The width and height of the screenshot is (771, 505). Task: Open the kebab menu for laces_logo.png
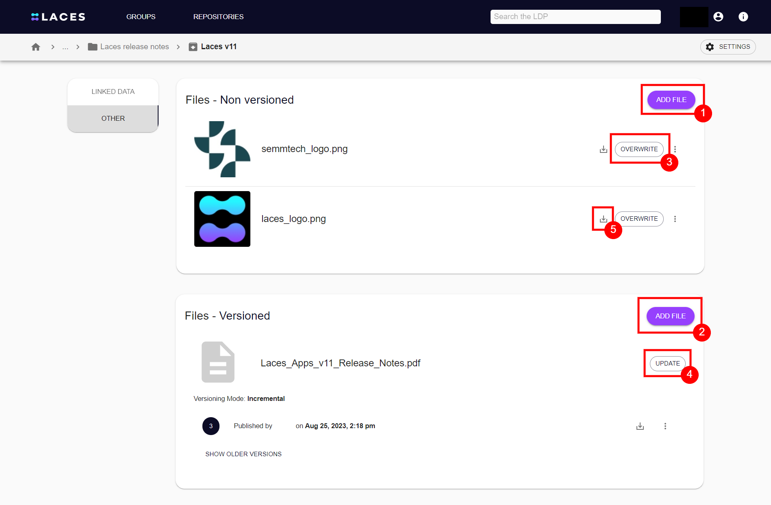[x=675, y=218]
